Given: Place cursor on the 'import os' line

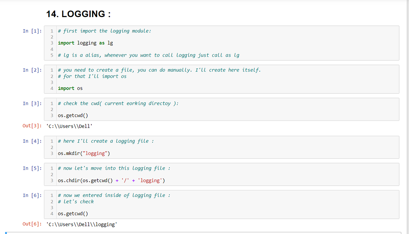Looking at the screenshot, I should (x=70, y=89).
